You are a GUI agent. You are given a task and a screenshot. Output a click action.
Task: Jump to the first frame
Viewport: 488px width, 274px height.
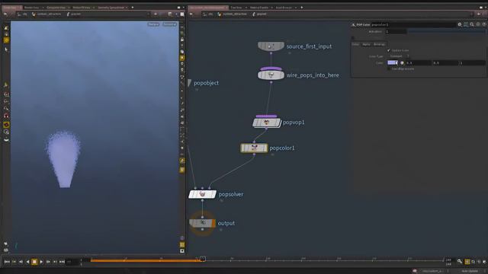[x=7, y=262]
